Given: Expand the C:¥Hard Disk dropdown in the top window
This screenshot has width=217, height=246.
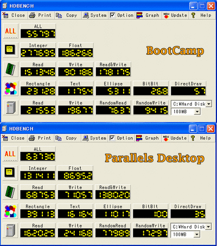Looking at the screenshot, I should point(209,104).
